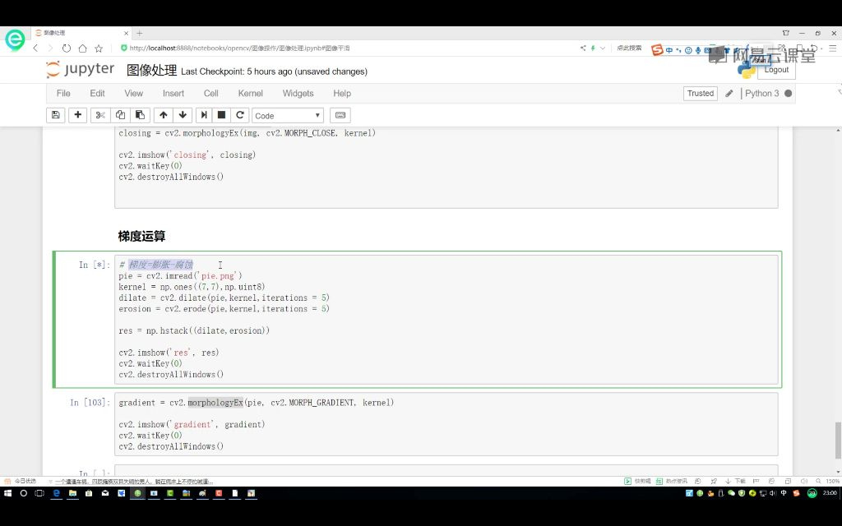Cut selected cells with scissors icon
This screenshot has height=526, width=842.
click(x=100, y=115)
